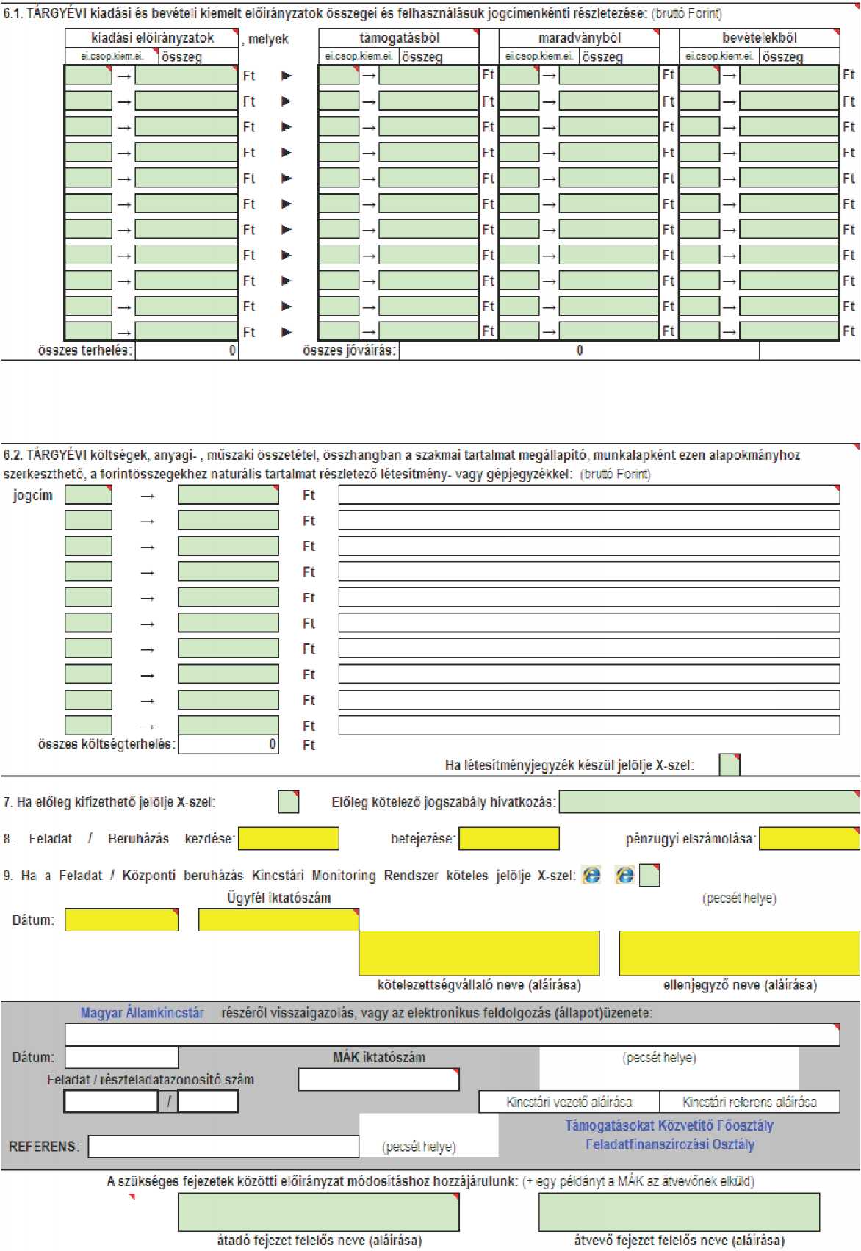Image resolution: width=861 pixels, height=1251 pixels.
Task: Select the Feladat / Beruházás kezdése date field
Action: click(x=289, y=838)
